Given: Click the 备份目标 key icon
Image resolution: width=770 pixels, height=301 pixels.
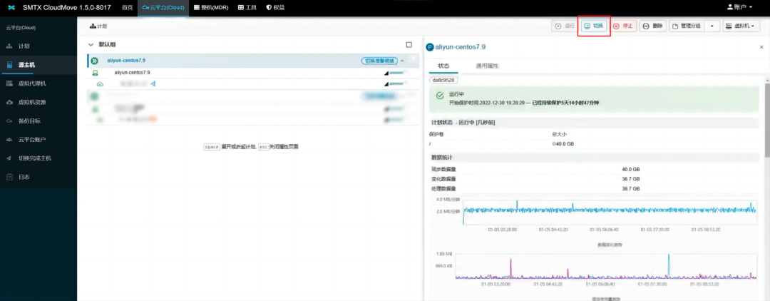Looking at the screenshot, I should (10, 121).
